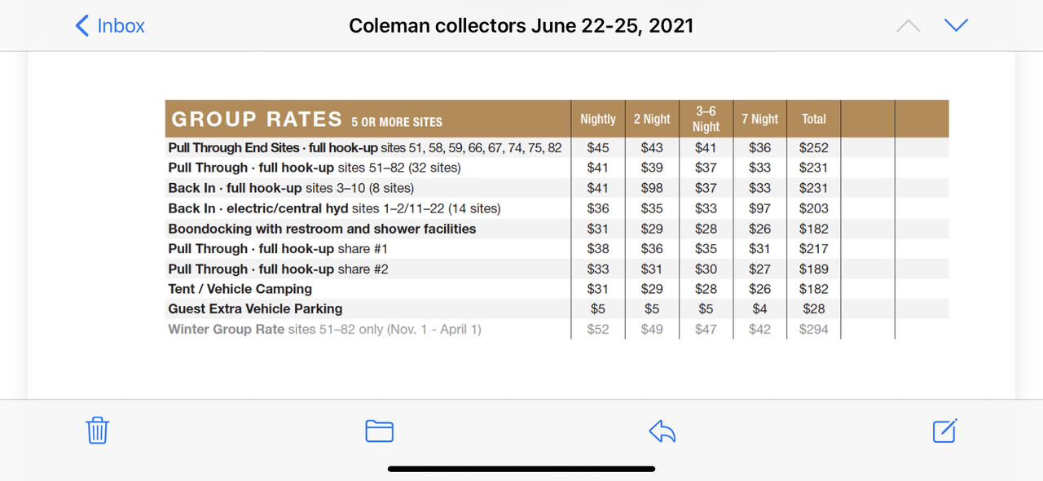Screen dimensions: 1043x481
Task: Tap the greyed Winter Group Rate row
Action: click(324, 330)
